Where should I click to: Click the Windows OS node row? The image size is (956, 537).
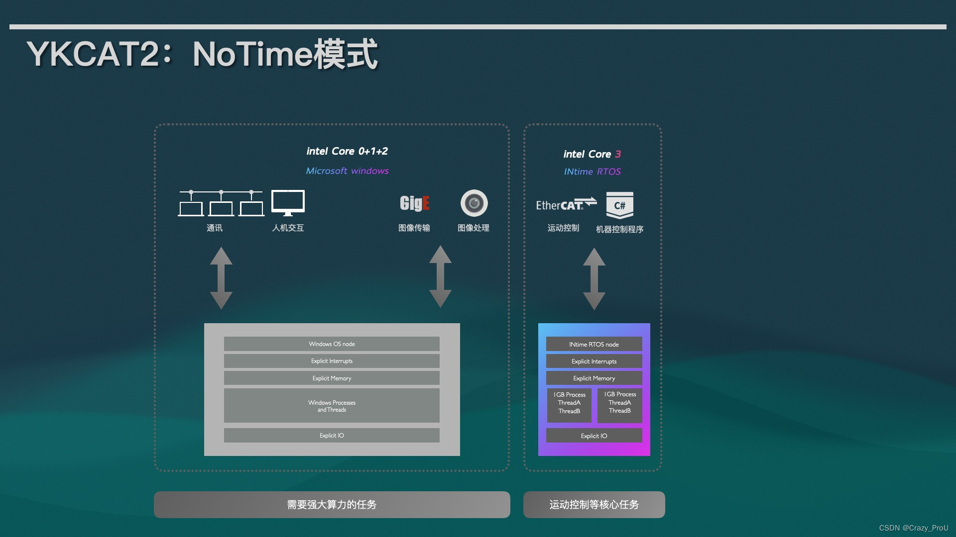point(332,344)
